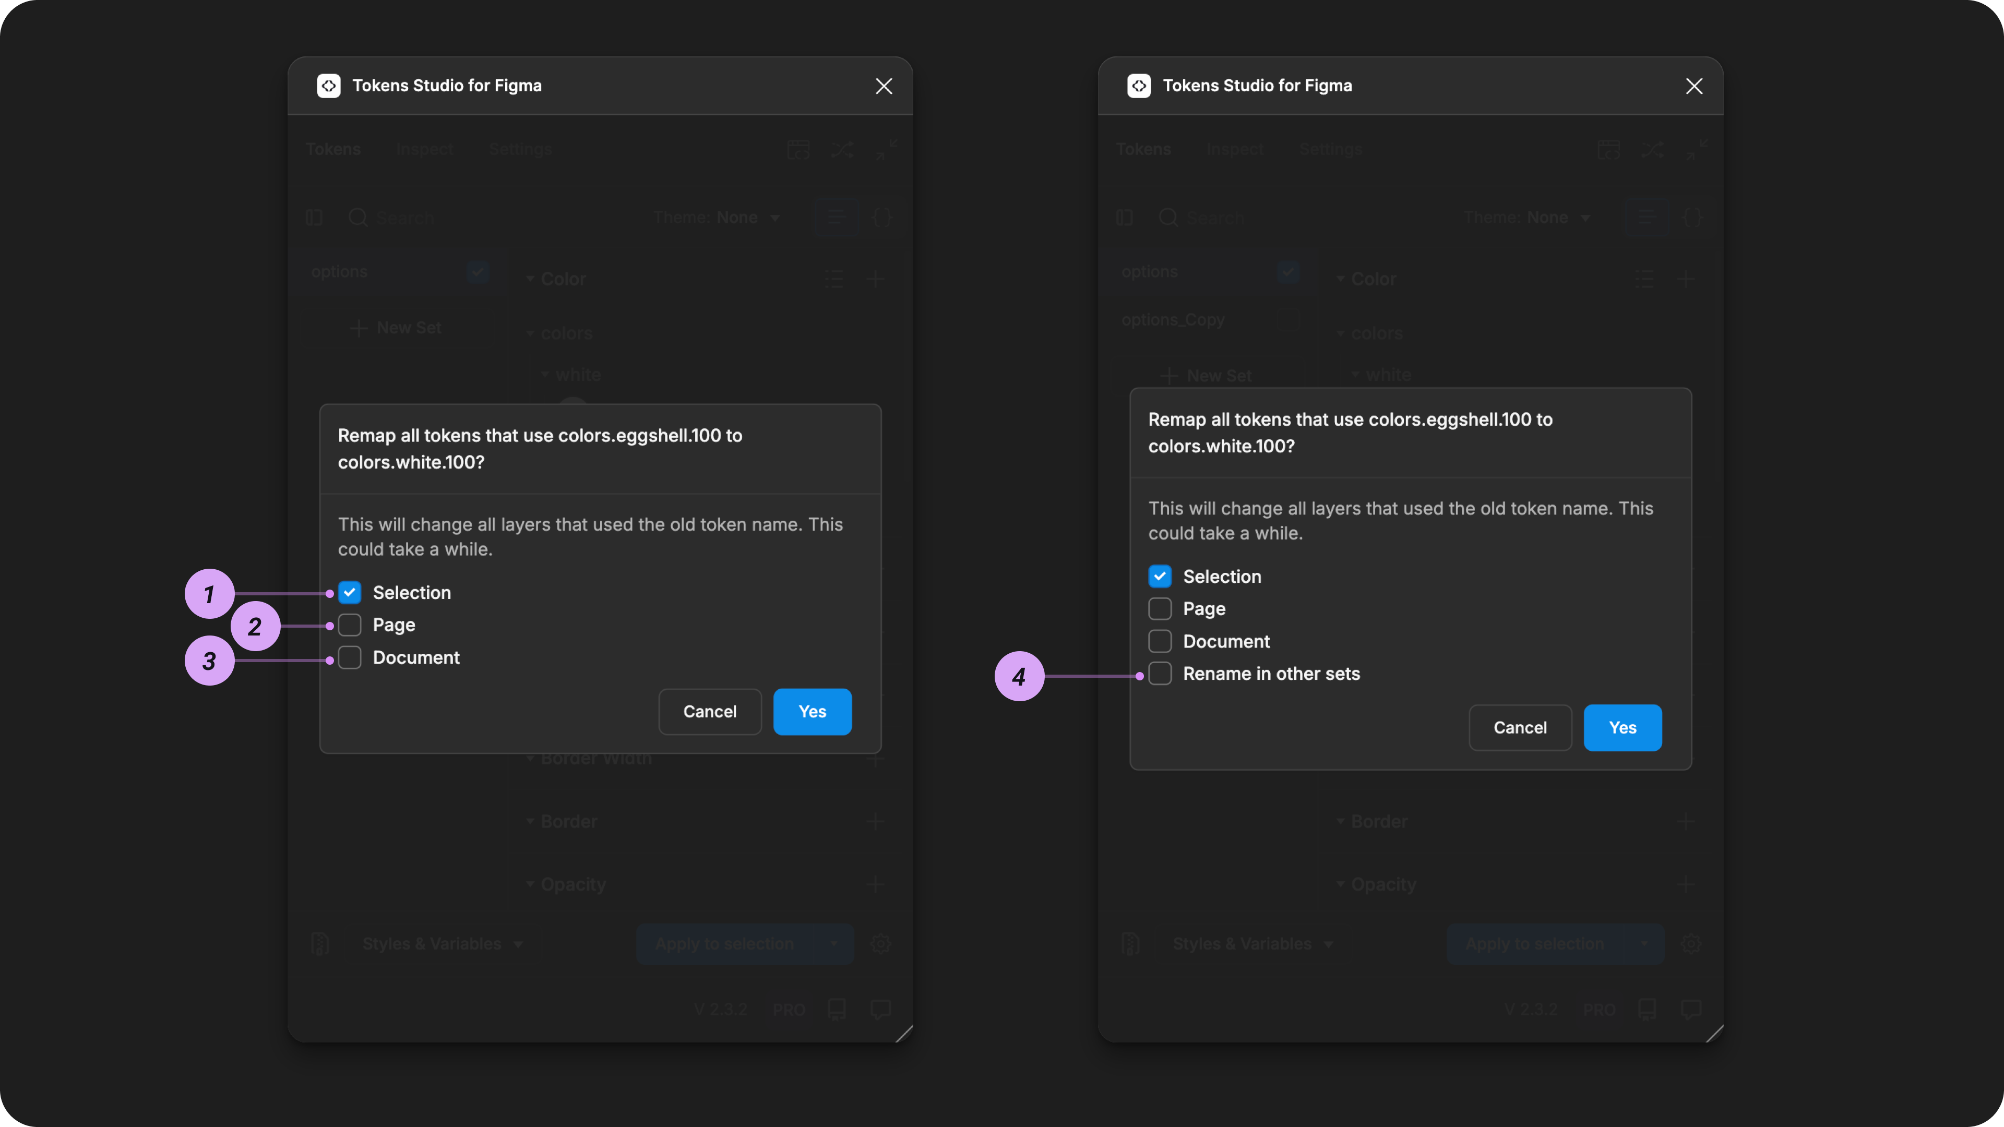Enable Page checkbox in right dialog
Image resolution: width=2004 pixels, height=1127 pixels.
coord(1160,609)
